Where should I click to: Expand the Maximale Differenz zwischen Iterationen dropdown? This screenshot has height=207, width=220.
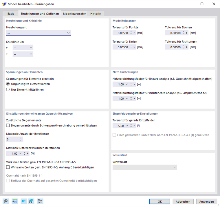coord(21,153)
